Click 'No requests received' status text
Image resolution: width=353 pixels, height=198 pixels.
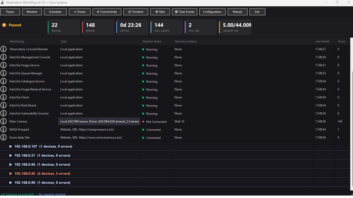[x=52, y=194]
